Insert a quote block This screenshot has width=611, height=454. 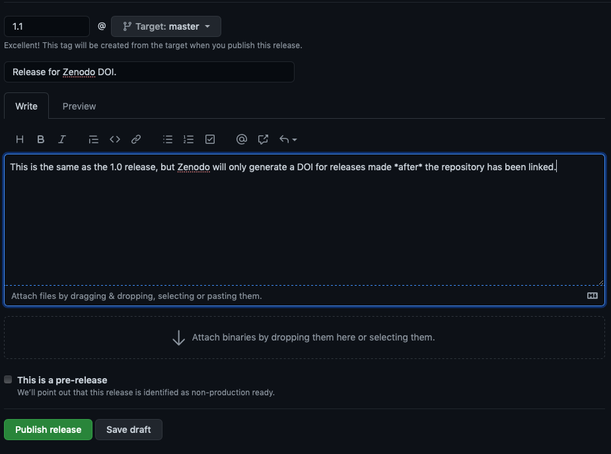coord(93,139)
